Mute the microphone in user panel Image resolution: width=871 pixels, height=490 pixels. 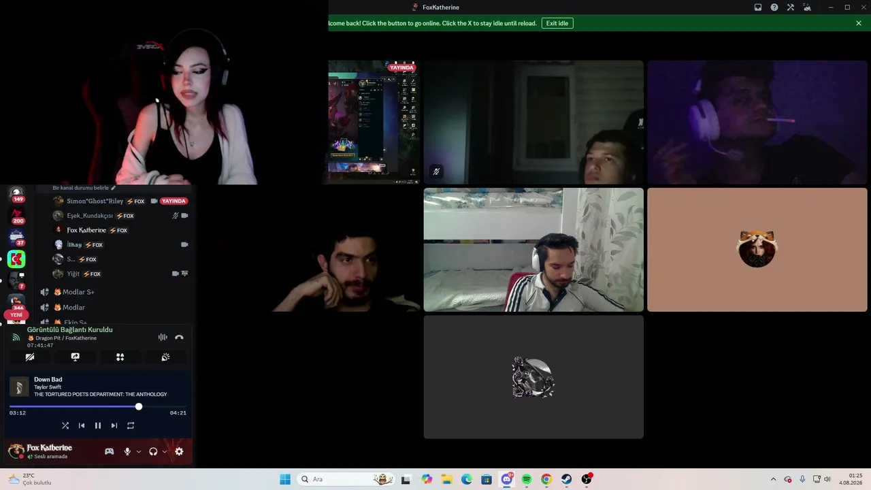(x=127, y=451)
